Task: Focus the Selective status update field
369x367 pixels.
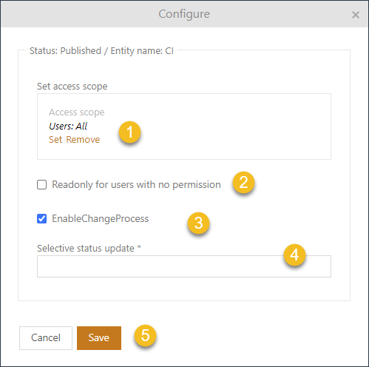Action: (184, 266)
